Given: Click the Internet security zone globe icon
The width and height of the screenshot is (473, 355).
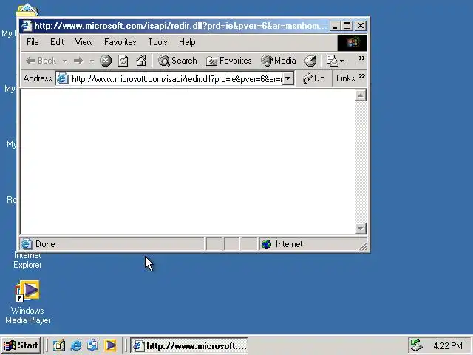Looking at the screenshot, I should (x=267, y=244).
